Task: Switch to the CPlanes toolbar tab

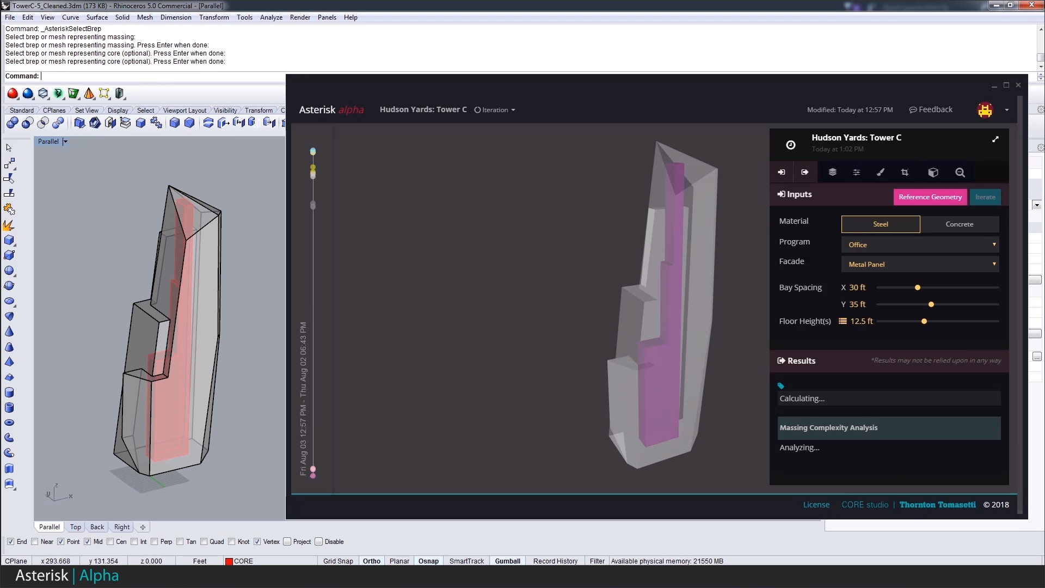Action: click(54, 111)
